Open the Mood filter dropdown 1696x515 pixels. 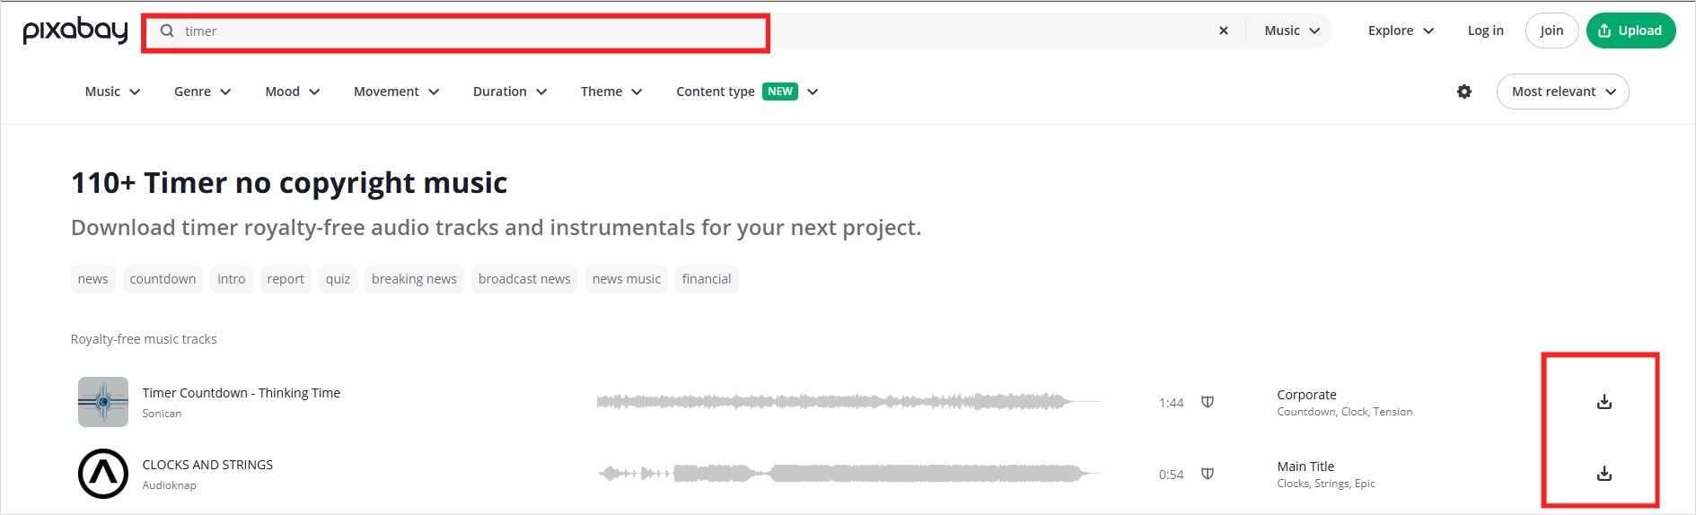(x=293, y=92)
